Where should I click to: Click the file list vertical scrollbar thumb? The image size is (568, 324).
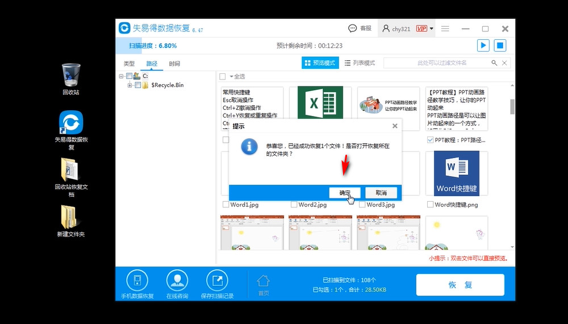(512, 106)
